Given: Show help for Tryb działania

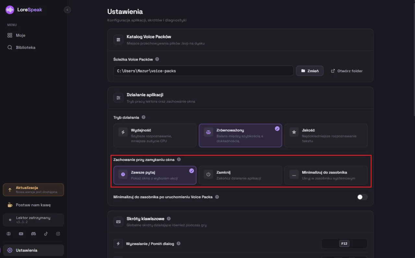Looking at the screenshot, I should tap(144, 117).
